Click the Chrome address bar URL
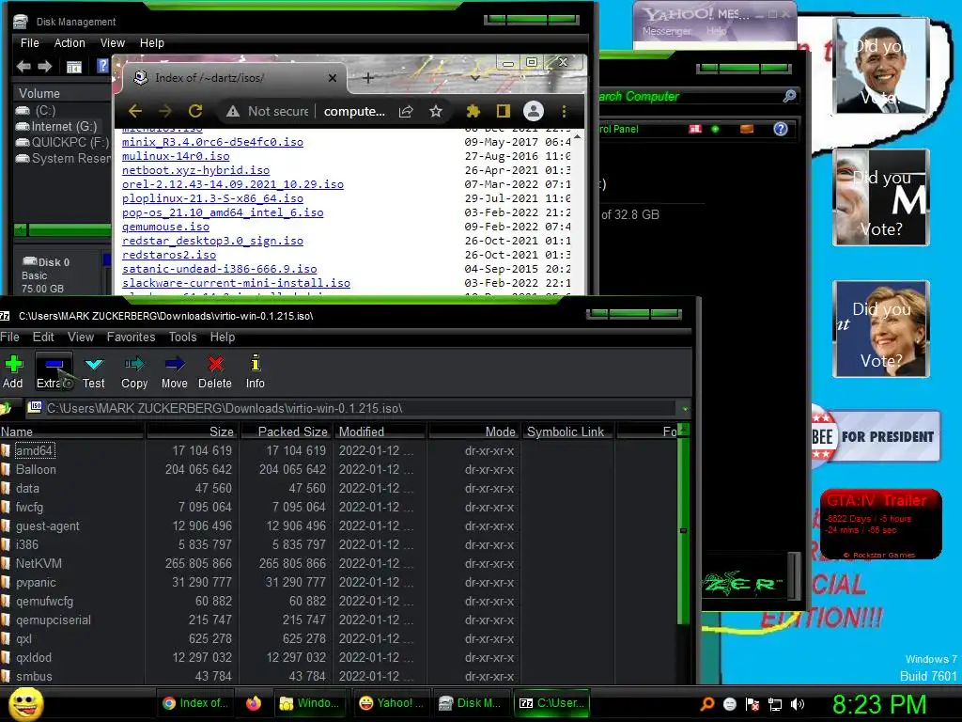 click(354, 111)
